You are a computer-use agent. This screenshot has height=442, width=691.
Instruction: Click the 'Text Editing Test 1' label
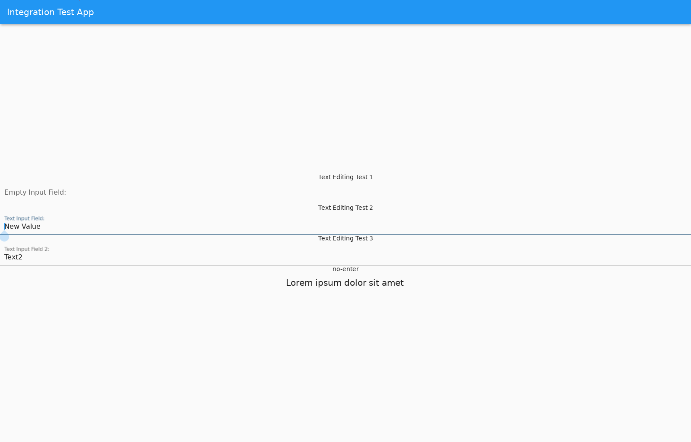click(345, 177)
